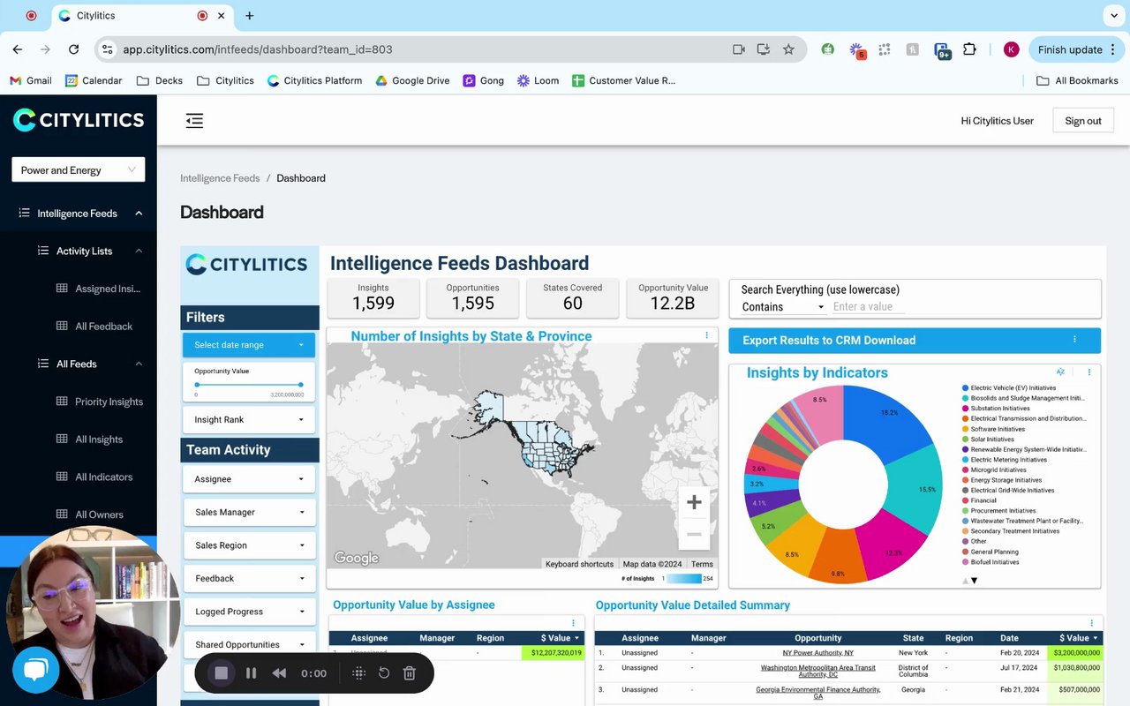Open the Insight Rank filter dropdown
The image size is (1130, 706).
tap(249, 420)
